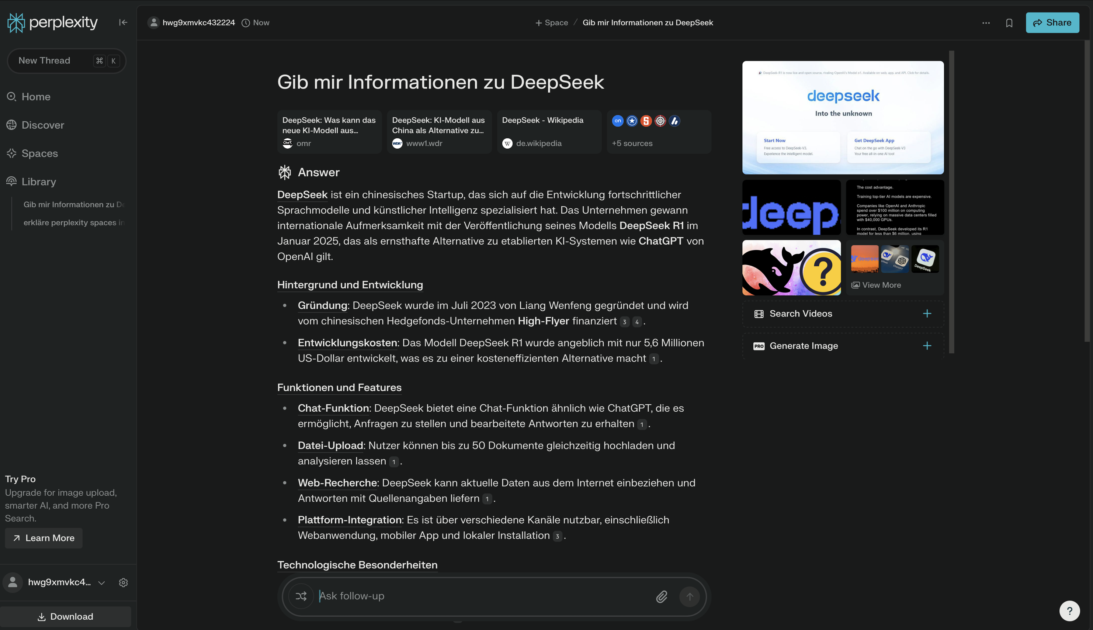Click the 'Funktionen und Features' heading
The height and width of the screenshot is (630, 1093).
339,387
